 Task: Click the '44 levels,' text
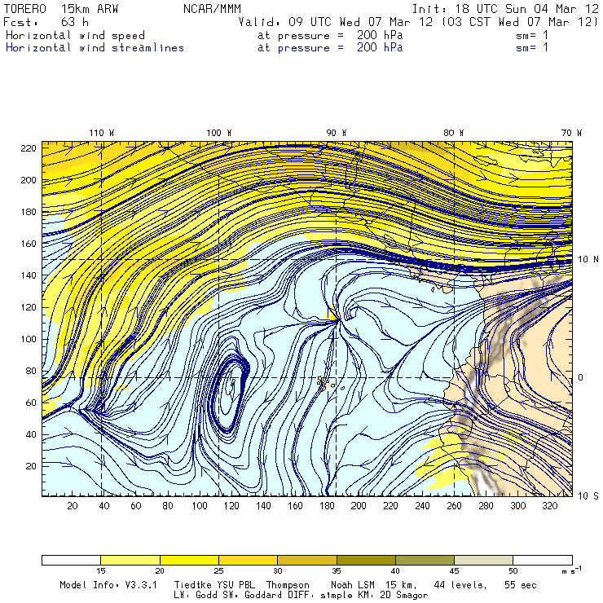point(460,585)
